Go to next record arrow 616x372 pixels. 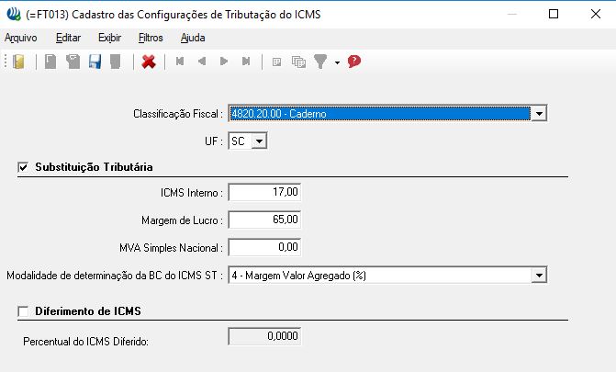(x=223, y=62)
